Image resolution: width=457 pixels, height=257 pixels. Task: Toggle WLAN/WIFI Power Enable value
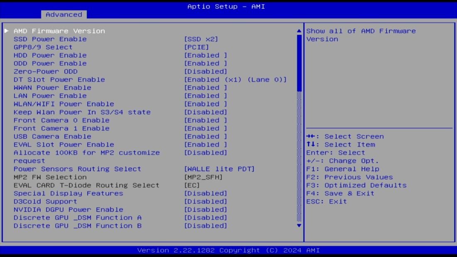(x=205, y=104)
